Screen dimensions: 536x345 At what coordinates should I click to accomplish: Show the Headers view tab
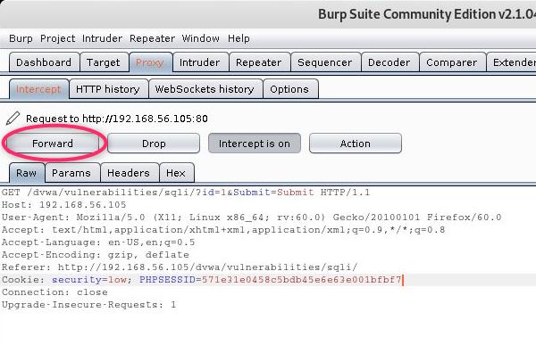click(130, 173)
